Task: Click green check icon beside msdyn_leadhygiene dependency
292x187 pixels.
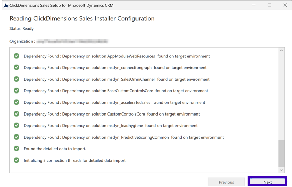Action: tap(16, 125)
